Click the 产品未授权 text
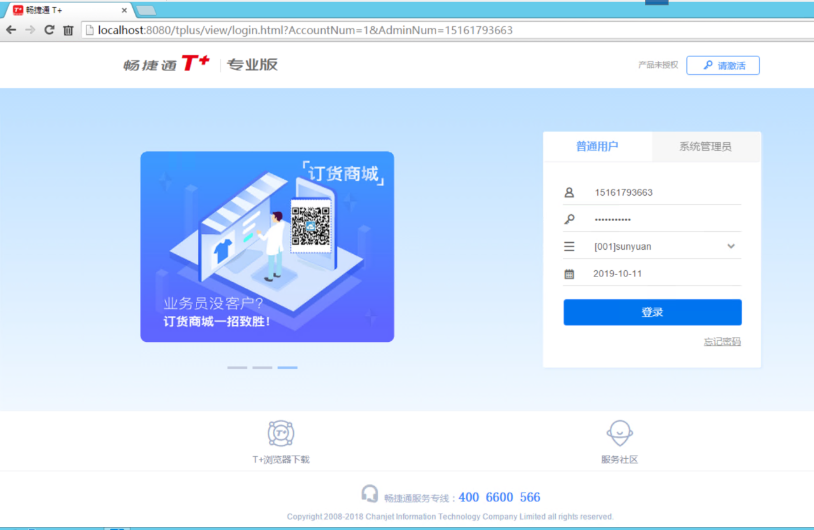 pyautogui.click(x=658, y=65)
